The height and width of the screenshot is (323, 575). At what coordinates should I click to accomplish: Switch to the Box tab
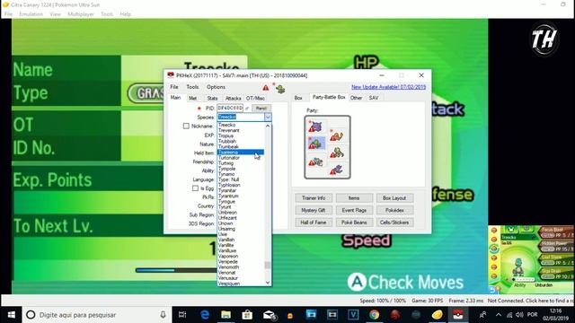click(x=298, y=98)
